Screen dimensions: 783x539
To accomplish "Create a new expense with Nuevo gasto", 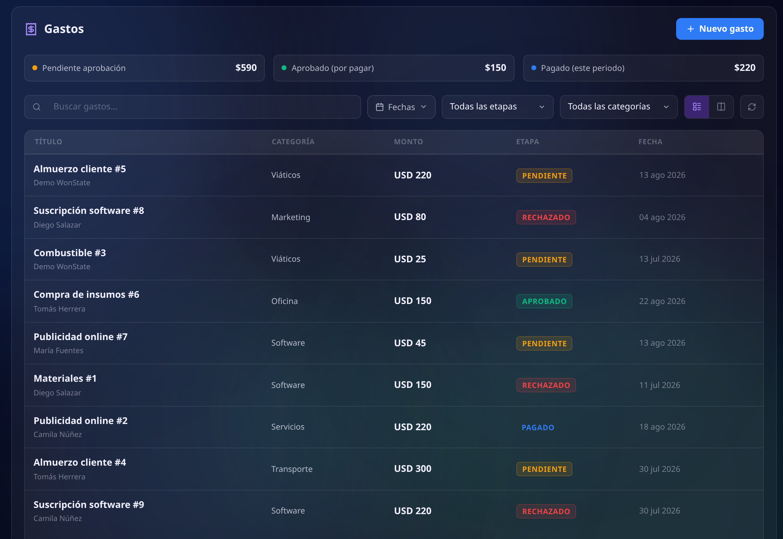I will (720, 29).
